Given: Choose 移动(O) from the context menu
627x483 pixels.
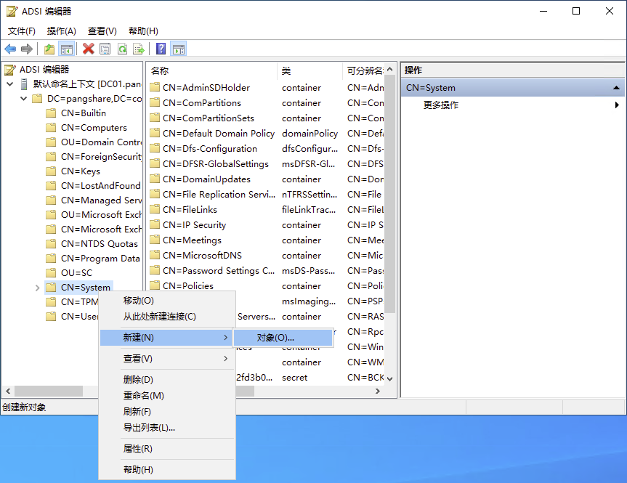Looking at the screenshot, I should tap(167, 301).
